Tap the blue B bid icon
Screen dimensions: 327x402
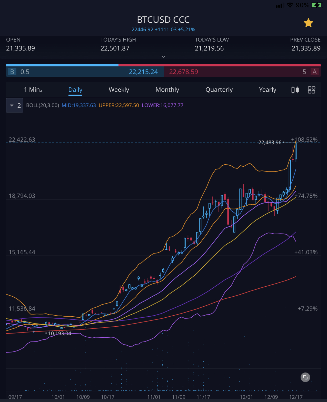tap(12, 72)
